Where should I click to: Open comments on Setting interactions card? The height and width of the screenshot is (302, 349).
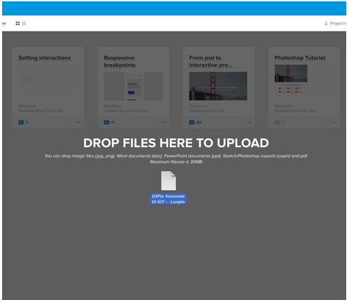pyautogui.click(x=23, y=122)
